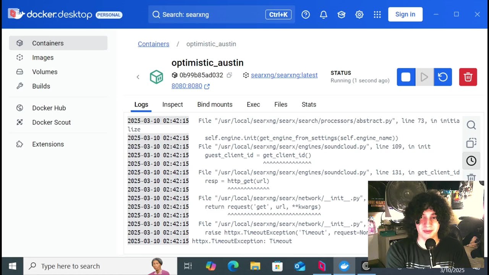This screenshot has height=275, width=489.
Task: Open Outlook on the taskbar
Action: coord(300,266)
